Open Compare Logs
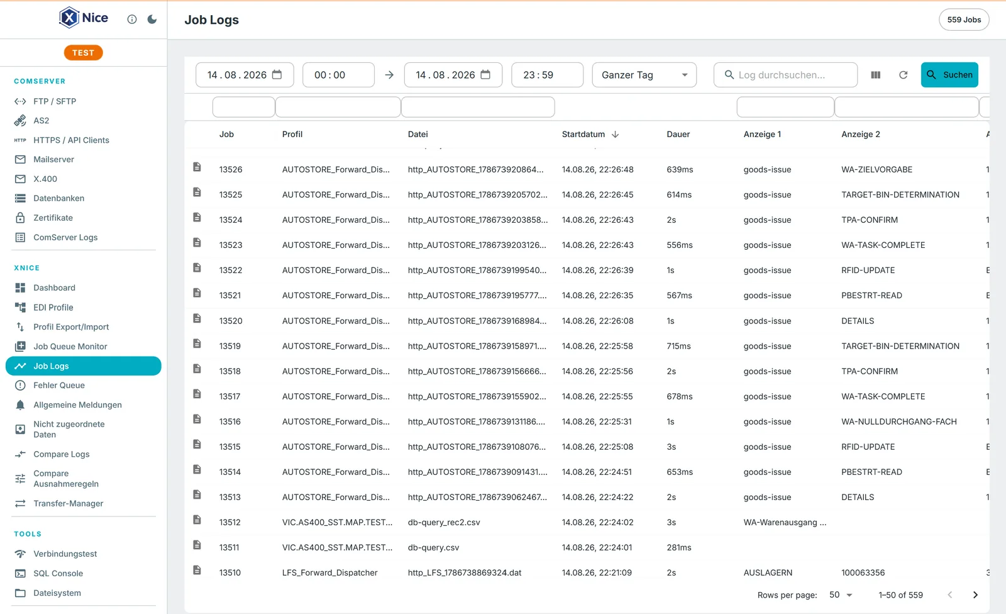1006x614 pixels. click(83, 454)
